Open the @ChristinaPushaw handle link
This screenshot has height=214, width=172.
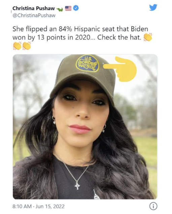coord(34,16)
